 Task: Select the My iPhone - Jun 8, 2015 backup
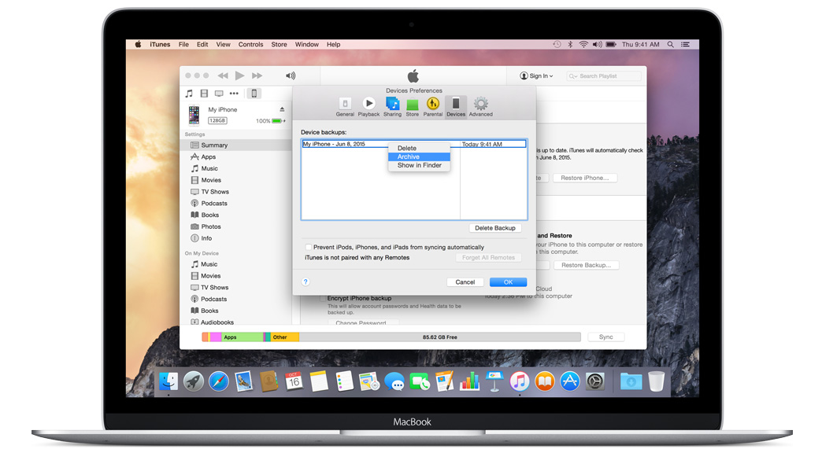pyautogui.click(x=414, y=144)
